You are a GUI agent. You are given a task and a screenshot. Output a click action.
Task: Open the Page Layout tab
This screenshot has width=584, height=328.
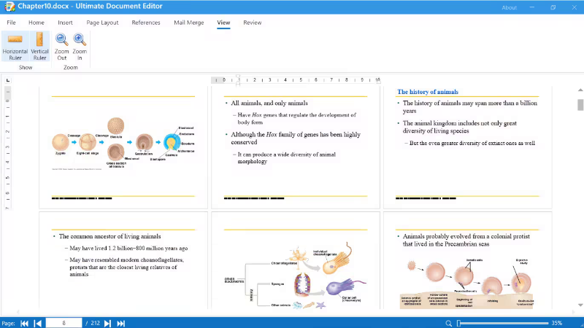[x=102, y=23]
